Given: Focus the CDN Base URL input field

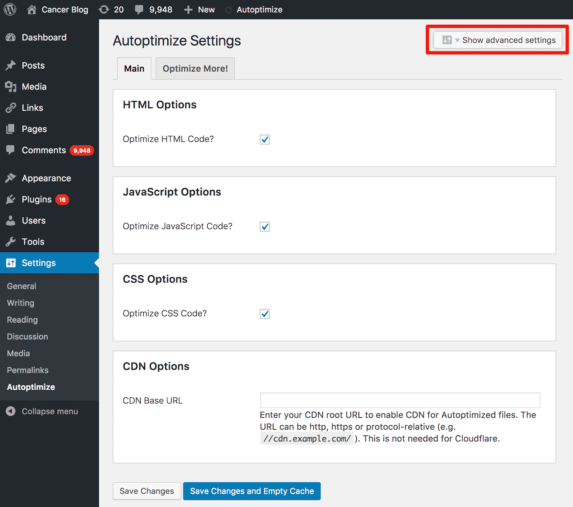Looking at the screenshot, I should point(400,400).
